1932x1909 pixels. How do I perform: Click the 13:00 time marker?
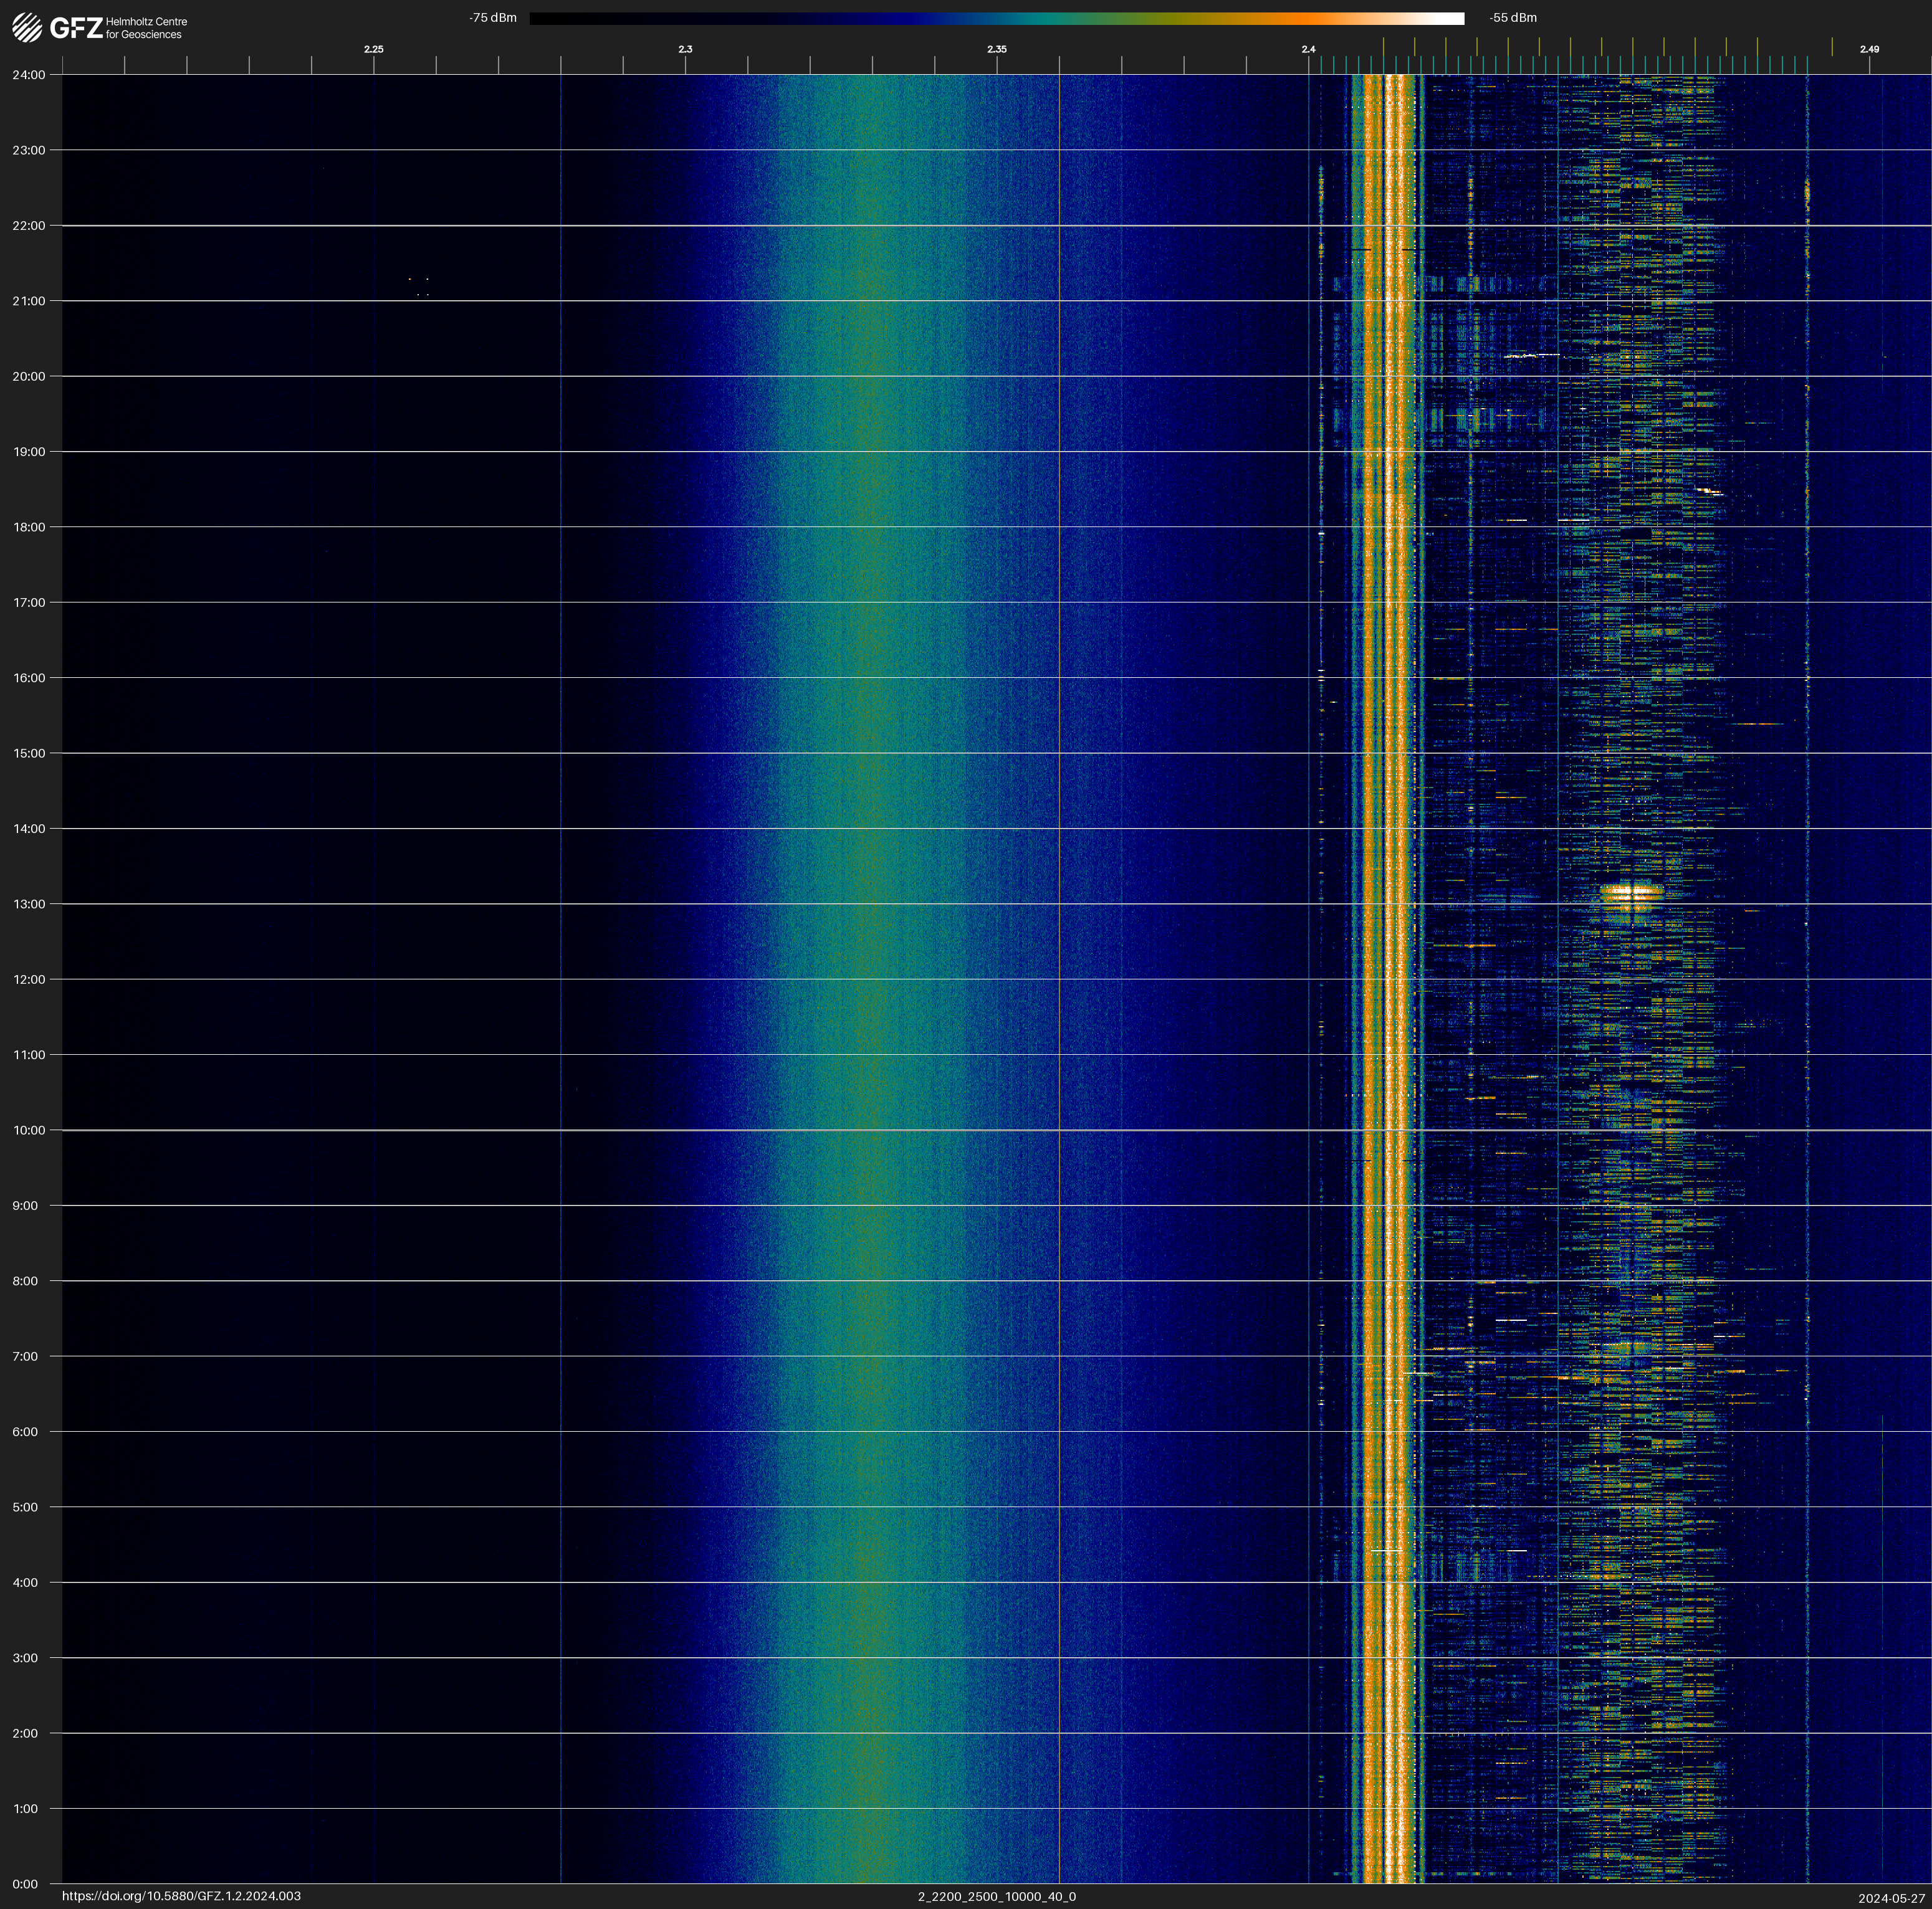pos(29,903)
